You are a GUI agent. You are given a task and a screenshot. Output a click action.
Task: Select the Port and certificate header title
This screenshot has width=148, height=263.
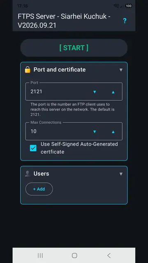click(60, 69)
